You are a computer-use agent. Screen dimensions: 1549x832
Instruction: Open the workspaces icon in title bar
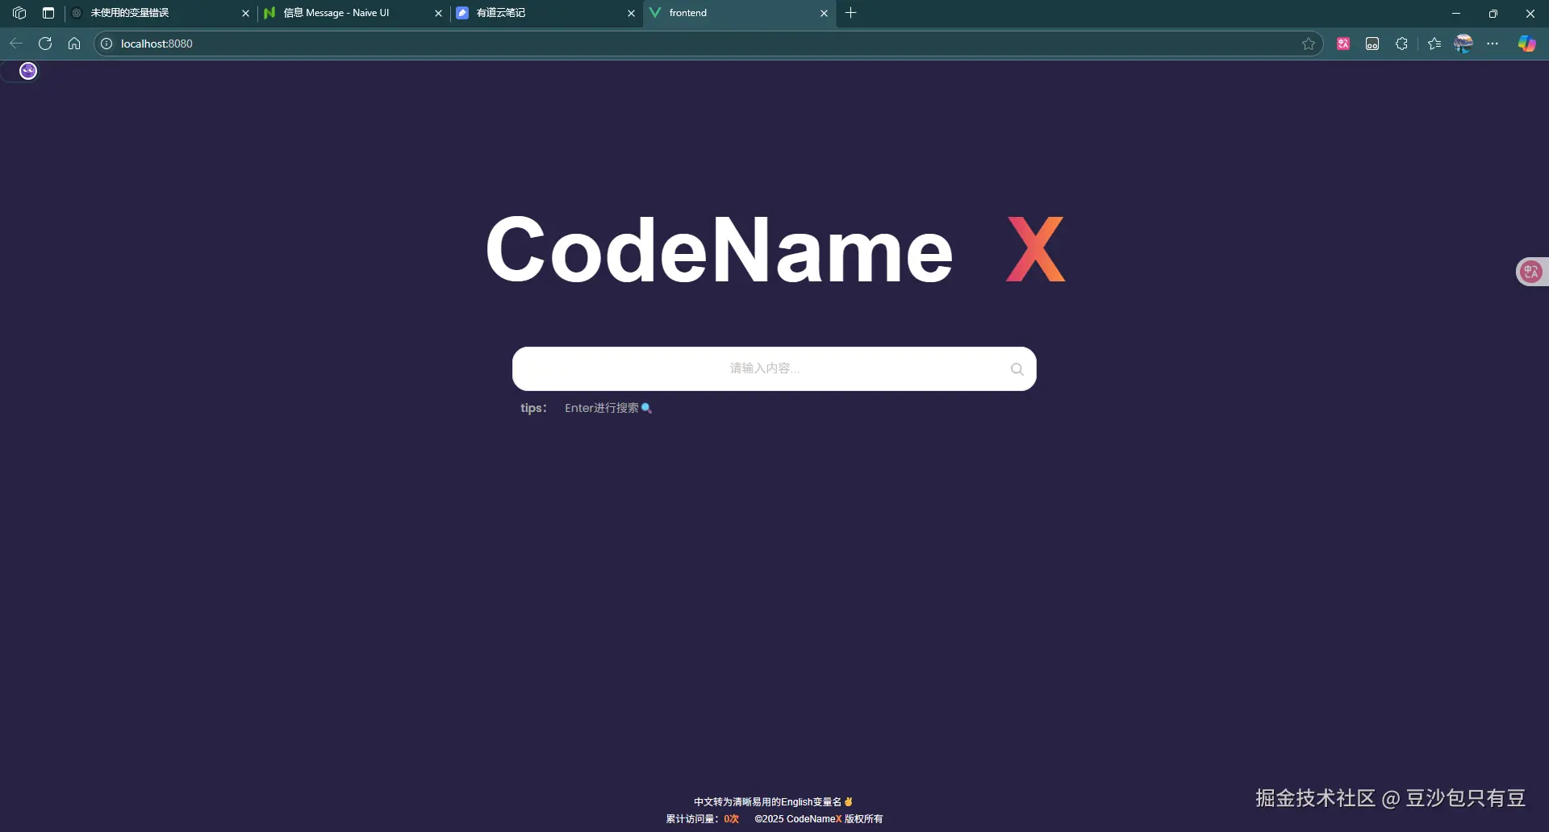pyautogui.click(x=19, y=13)
